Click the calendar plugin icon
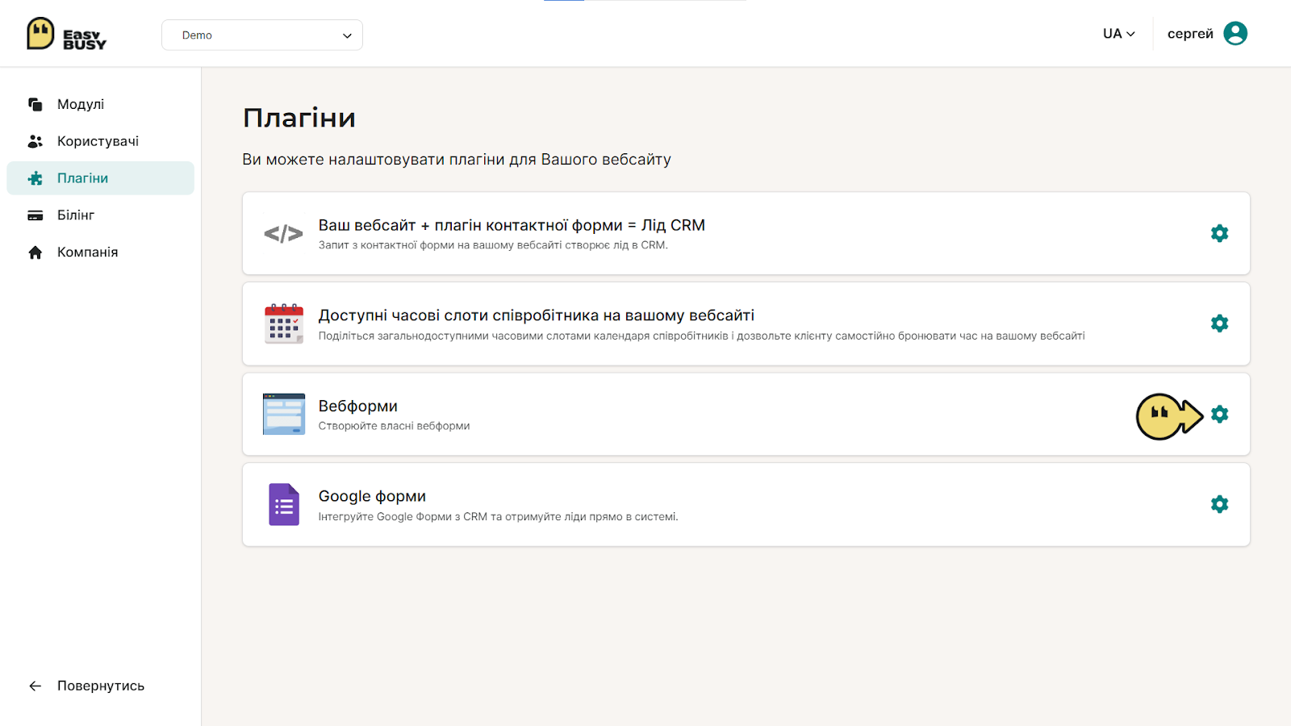 284,323
